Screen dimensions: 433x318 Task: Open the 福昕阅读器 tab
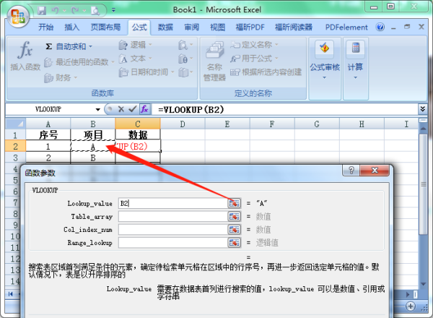(294, 27)
